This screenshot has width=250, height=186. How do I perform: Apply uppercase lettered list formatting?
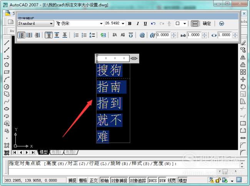[92, 35]
